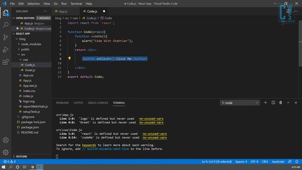Close the terminal panel
Screen dimensions: 302x170
pos(296,103)
